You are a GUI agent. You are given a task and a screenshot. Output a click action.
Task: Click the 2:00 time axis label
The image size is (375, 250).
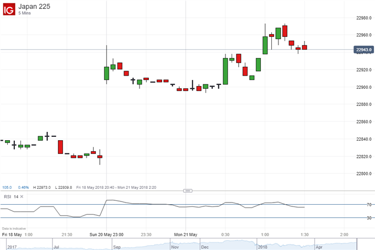(344, 235)
